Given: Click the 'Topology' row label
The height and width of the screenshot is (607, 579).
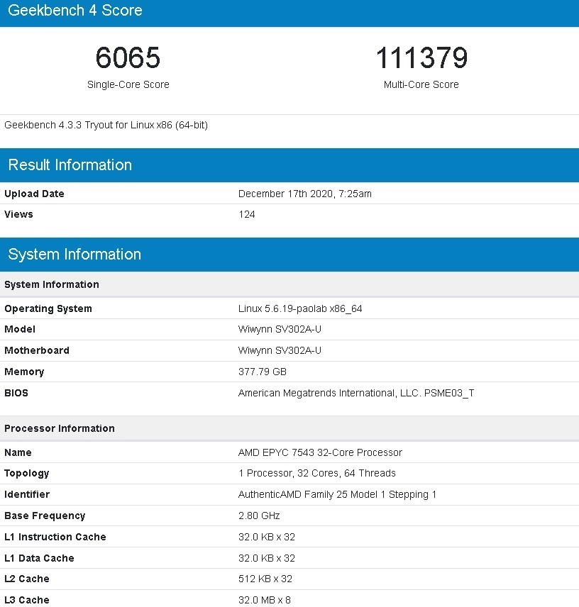Looking at the screenshot, I should 27,474.
